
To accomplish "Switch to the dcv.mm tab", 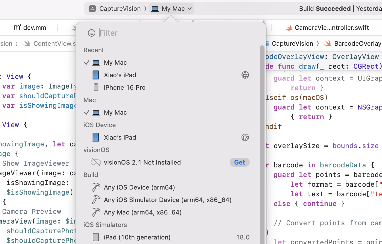I will point(30,28).
